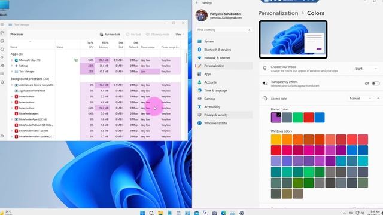Viewport: 383px width, 215px height.
Task: Open Settings gear on taskbar
Action: pyautogui.click(x=242, y=213)
